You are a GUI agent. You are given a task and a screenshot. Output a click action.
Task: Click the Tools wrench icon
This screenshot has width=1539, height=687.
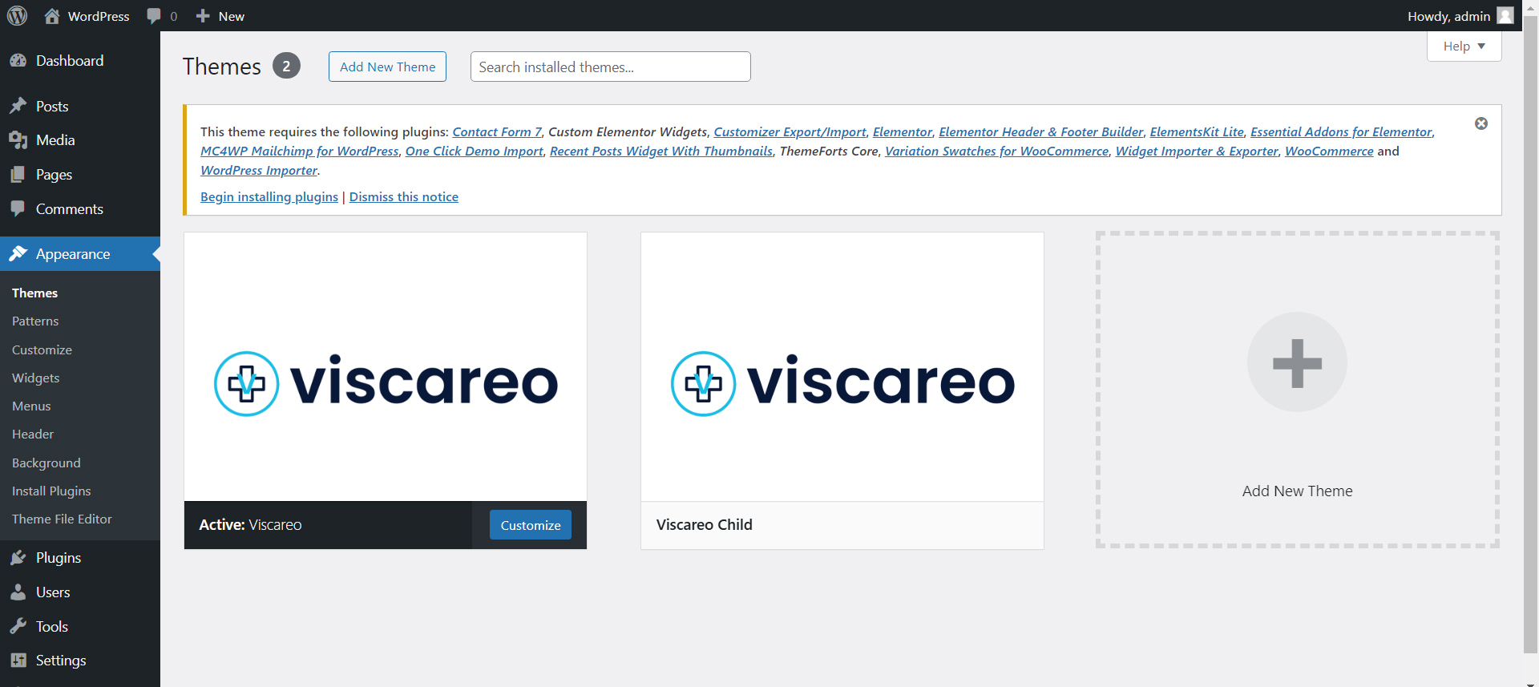[x=18, y=627]
